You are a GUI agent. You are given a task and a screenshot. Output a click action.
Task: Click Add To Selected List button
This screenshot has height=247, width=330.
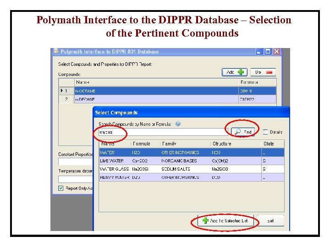tap(225, 220)
